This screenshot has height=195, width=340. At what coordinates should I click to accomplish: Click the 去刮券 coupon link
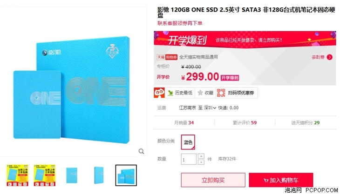click(x=318, y=57)
